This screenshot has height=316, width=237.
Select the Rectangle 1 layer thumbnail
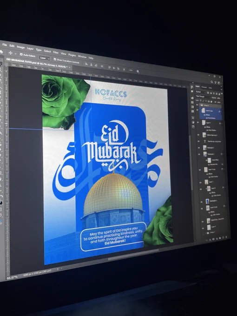[x=207, y=201]
